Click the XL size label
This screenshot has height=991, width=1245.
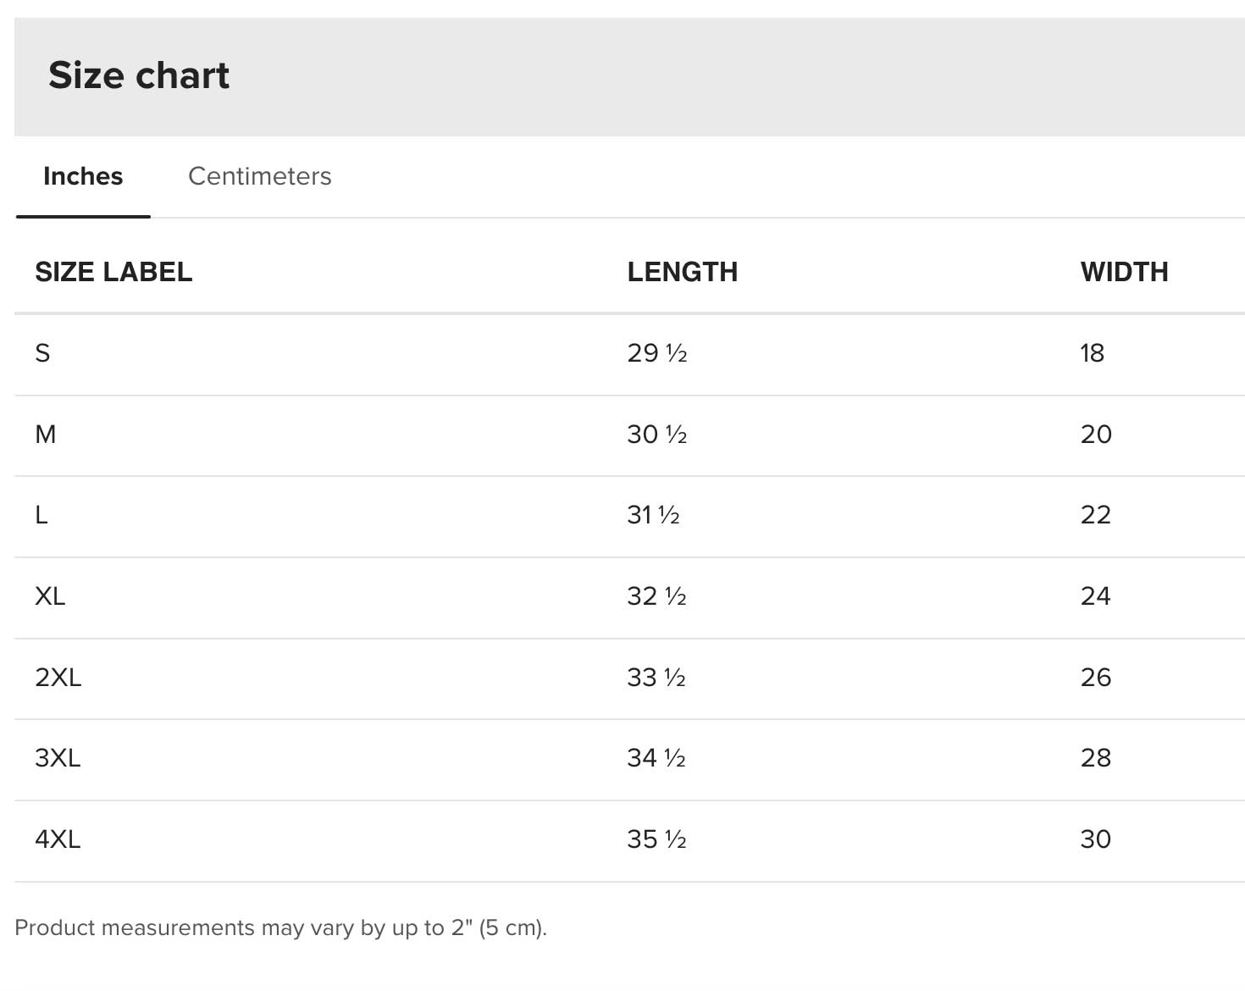[50, 596]
